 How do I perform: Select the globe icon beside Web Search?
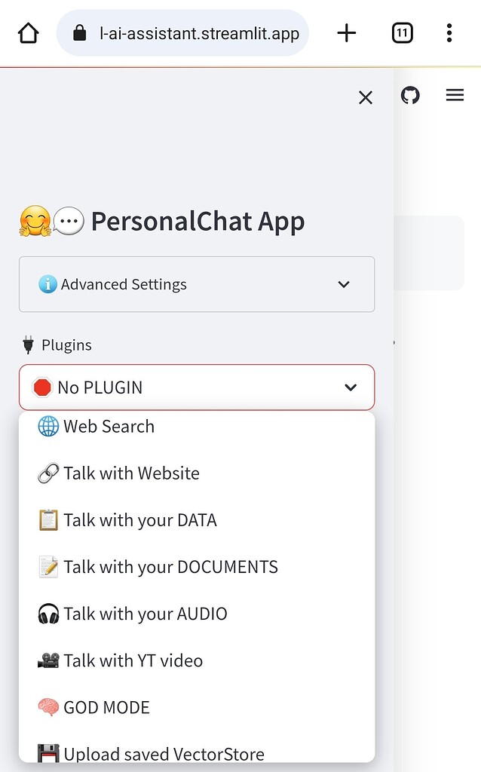pyautogui.click(x=47, y=426)
